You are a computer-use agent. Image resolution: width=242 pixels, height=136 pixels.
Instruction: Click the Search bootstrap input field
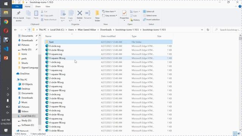pyautogui.click(x=228, y=30)
